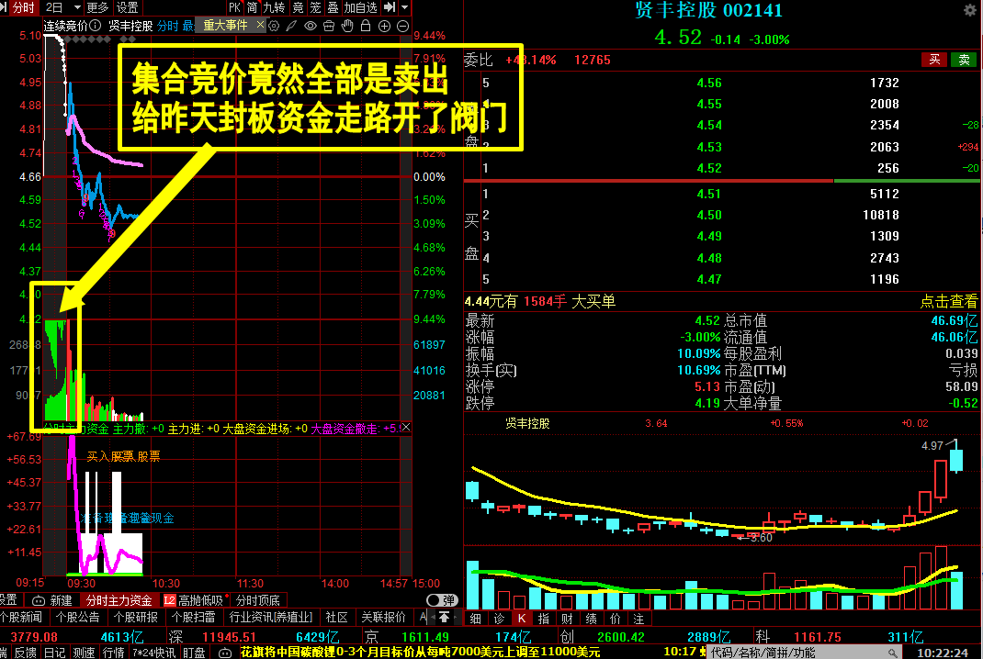Open chart settings gear icon
This screenshot has width=983, height=659.
(274, 26)
